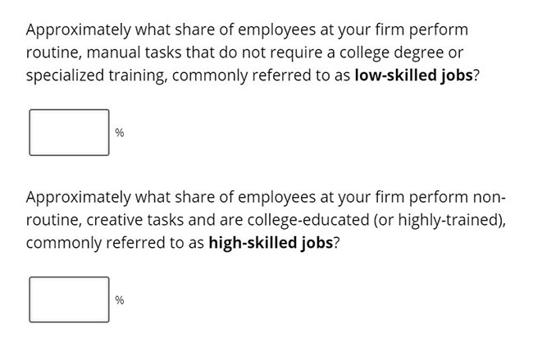Click 'college-educated' in the second question
This screenshot has height=343, width=533.
click(308, 220)
